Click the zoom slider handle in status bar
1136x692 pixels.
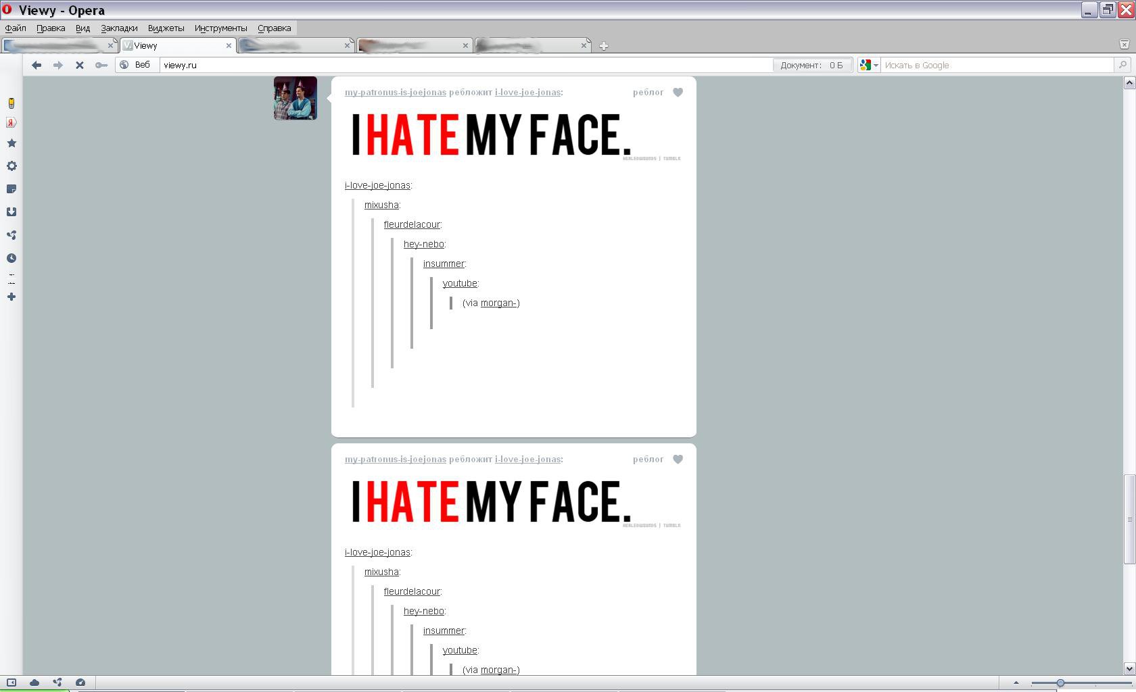1060,683
